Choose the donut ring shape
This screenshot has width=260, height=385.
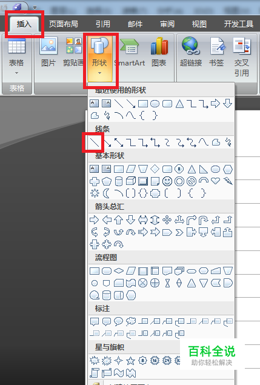179,181
